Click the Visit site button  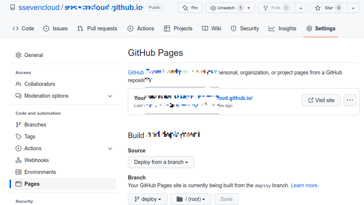point(321,100)
